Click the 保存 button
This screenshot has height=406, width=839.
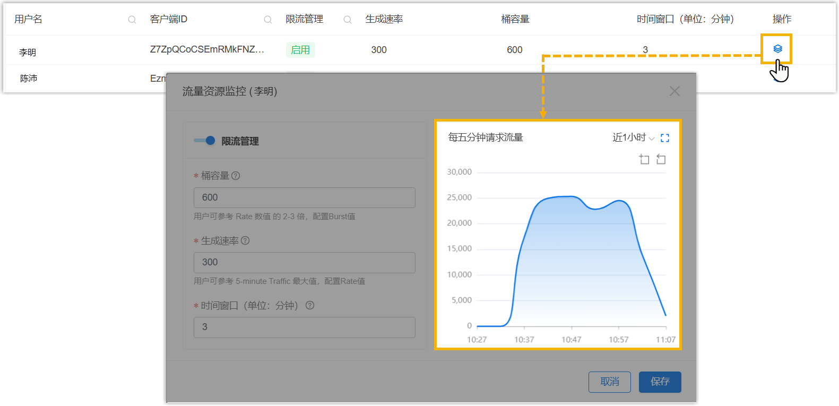pos(660,382)
